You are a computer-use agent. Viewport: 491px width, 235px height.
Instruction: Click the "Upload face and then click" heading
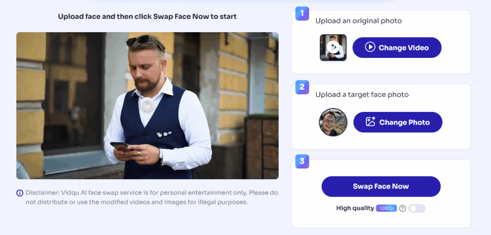(147, 17)
